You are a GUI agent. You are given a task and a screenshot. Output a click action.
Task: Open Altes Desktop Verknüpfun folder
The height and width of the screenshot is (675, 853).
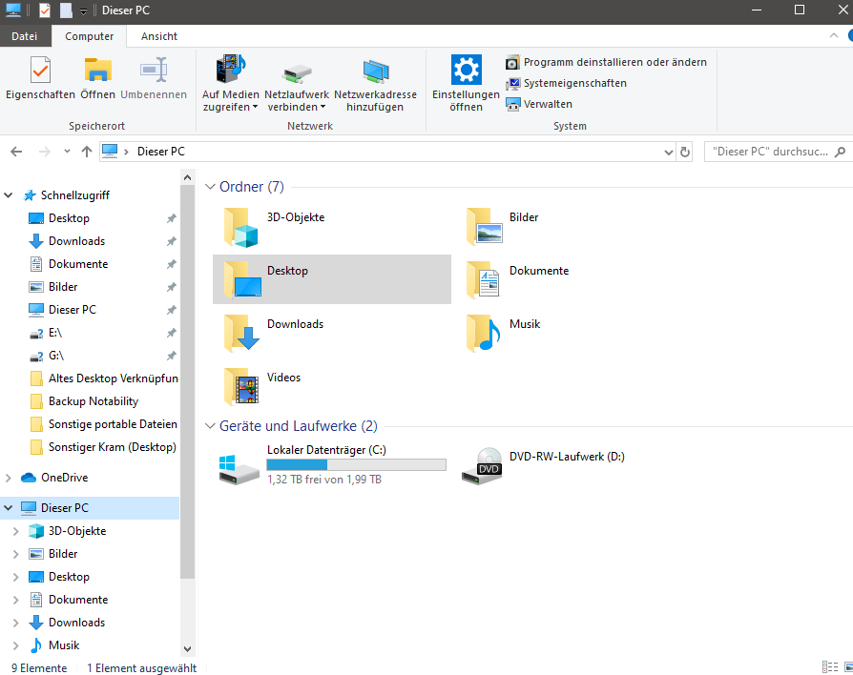103,378
